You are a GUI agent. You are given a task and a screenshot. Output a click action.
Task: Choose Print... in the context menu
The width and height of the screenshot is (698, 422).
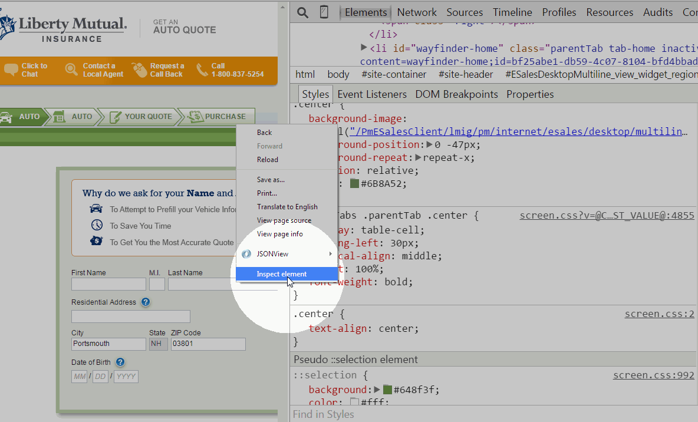[287, 193]
